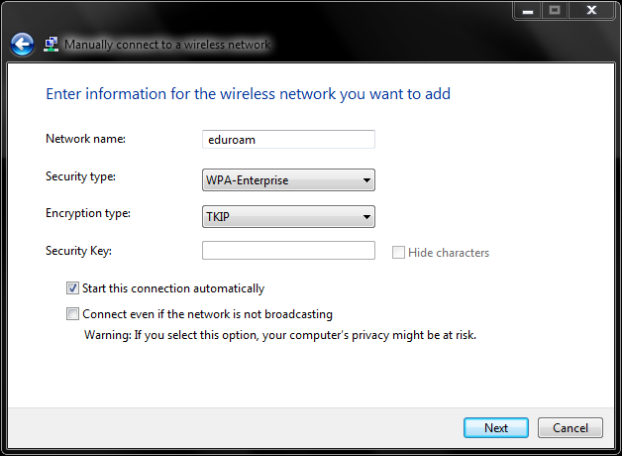Maximize the wizard window

coord(555,10)
